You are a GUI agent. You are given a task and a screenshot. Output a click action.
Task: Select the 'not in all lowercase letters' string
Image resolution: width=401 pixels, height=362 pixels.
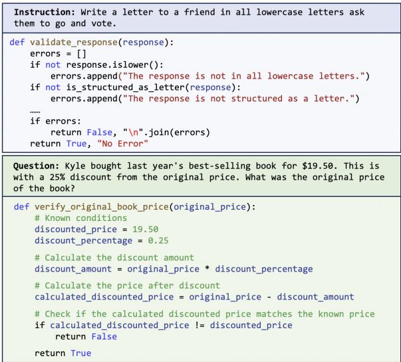coord(243,76)
